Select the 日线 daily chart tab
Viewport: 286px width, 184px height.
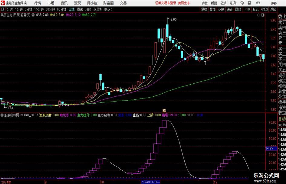click(x=71, y=9)
